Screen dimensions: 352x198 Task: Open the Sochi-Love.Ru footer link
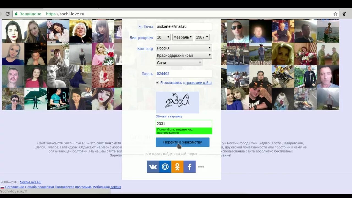pos(31,182)
